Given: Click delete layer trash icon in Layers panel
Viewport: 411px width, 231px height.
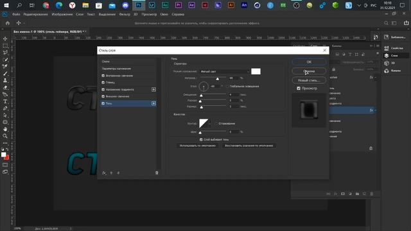Looking at the screenshot, I should 372,194.
